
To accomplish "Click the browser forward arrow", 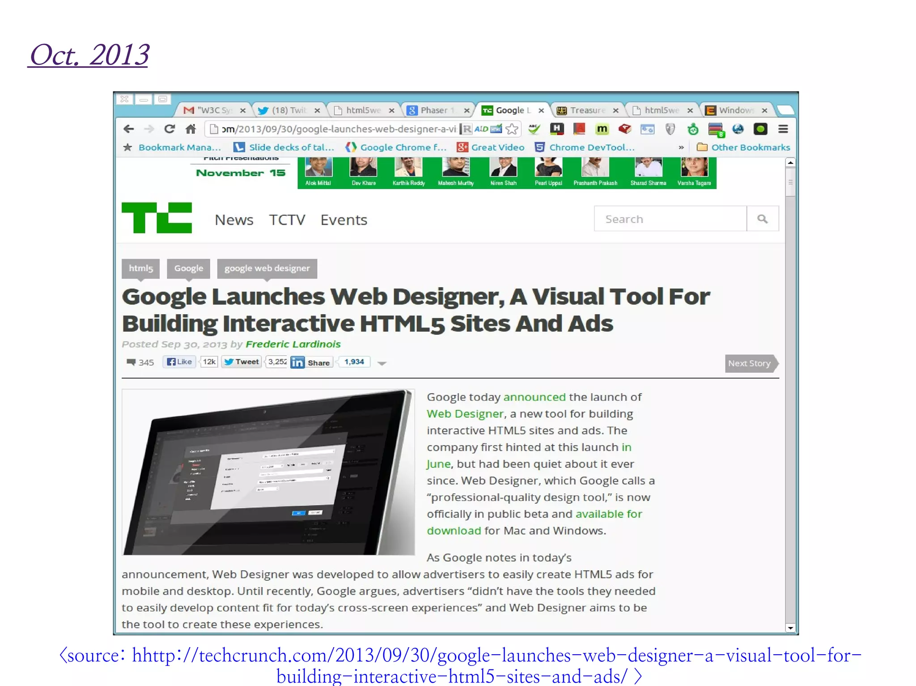I will pyautogui.click(x=149, y=129).
